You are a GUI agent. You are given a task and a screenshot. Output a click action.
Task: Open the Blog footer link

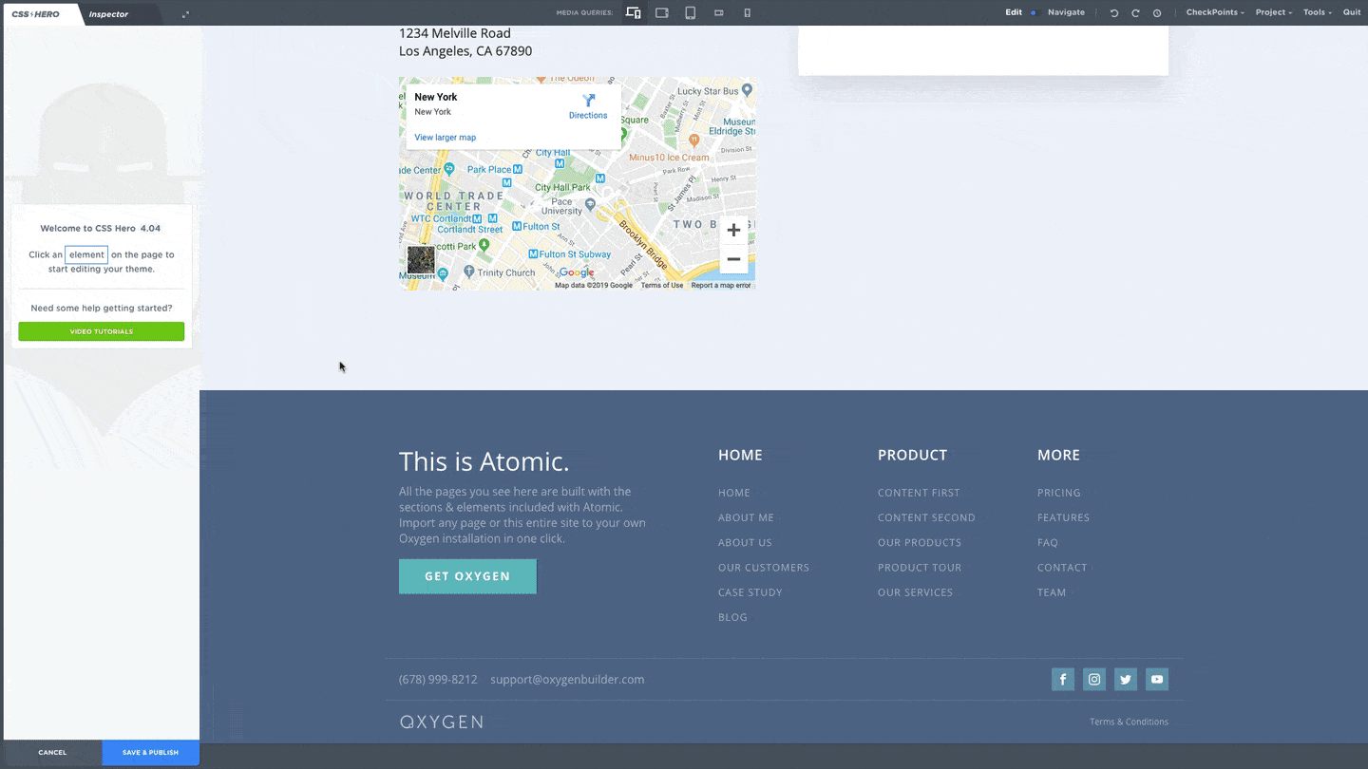pyautogui.click(x=732, y=616)
